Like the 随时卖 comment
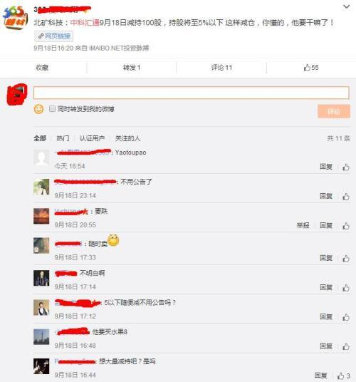The image size is (356, 382). pyautogui.click(x=346, y=258)
